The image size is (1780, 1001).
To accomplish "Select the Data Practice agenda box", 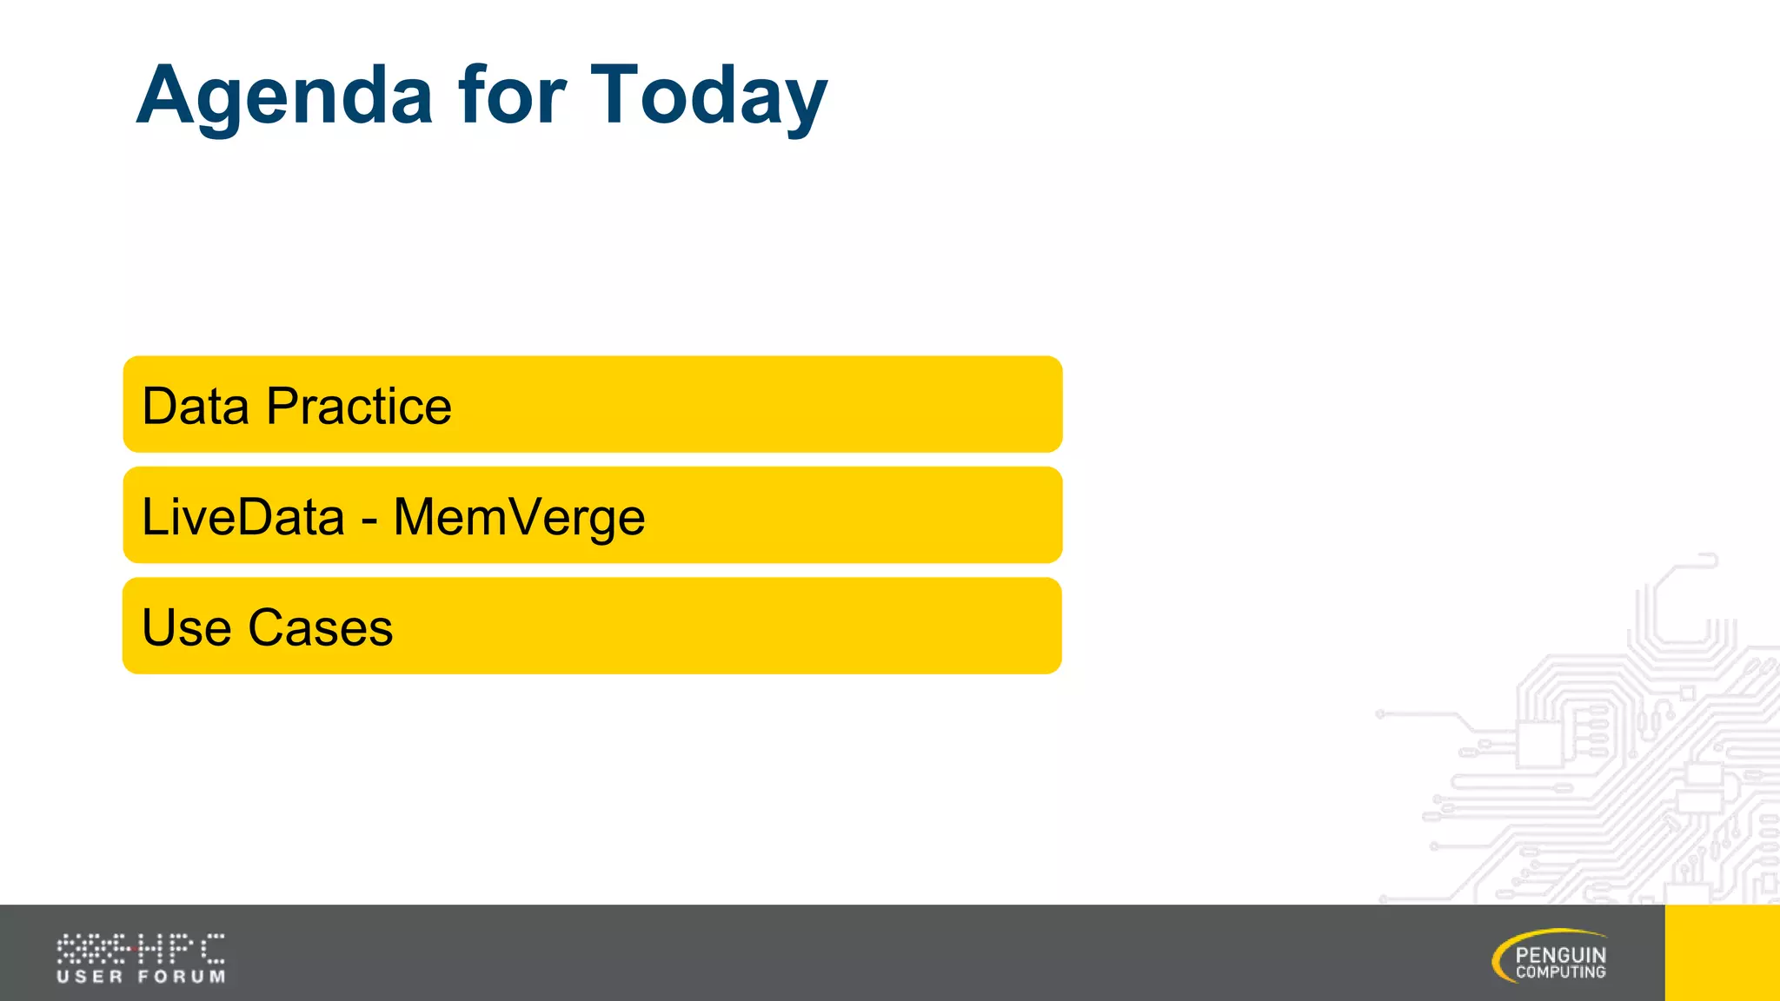I will [x=593, y=404].
